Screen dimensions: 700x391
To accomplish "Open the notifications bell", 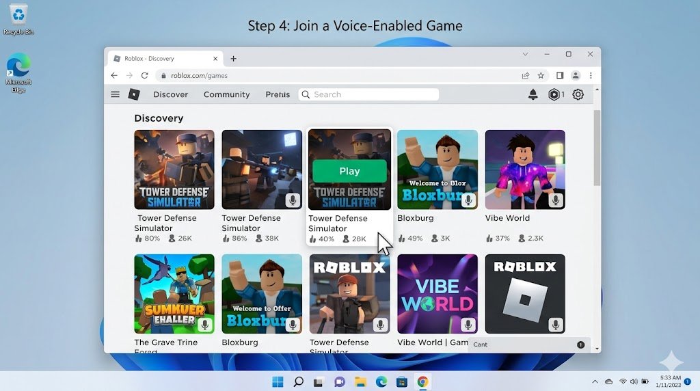I will click(533, 94).
